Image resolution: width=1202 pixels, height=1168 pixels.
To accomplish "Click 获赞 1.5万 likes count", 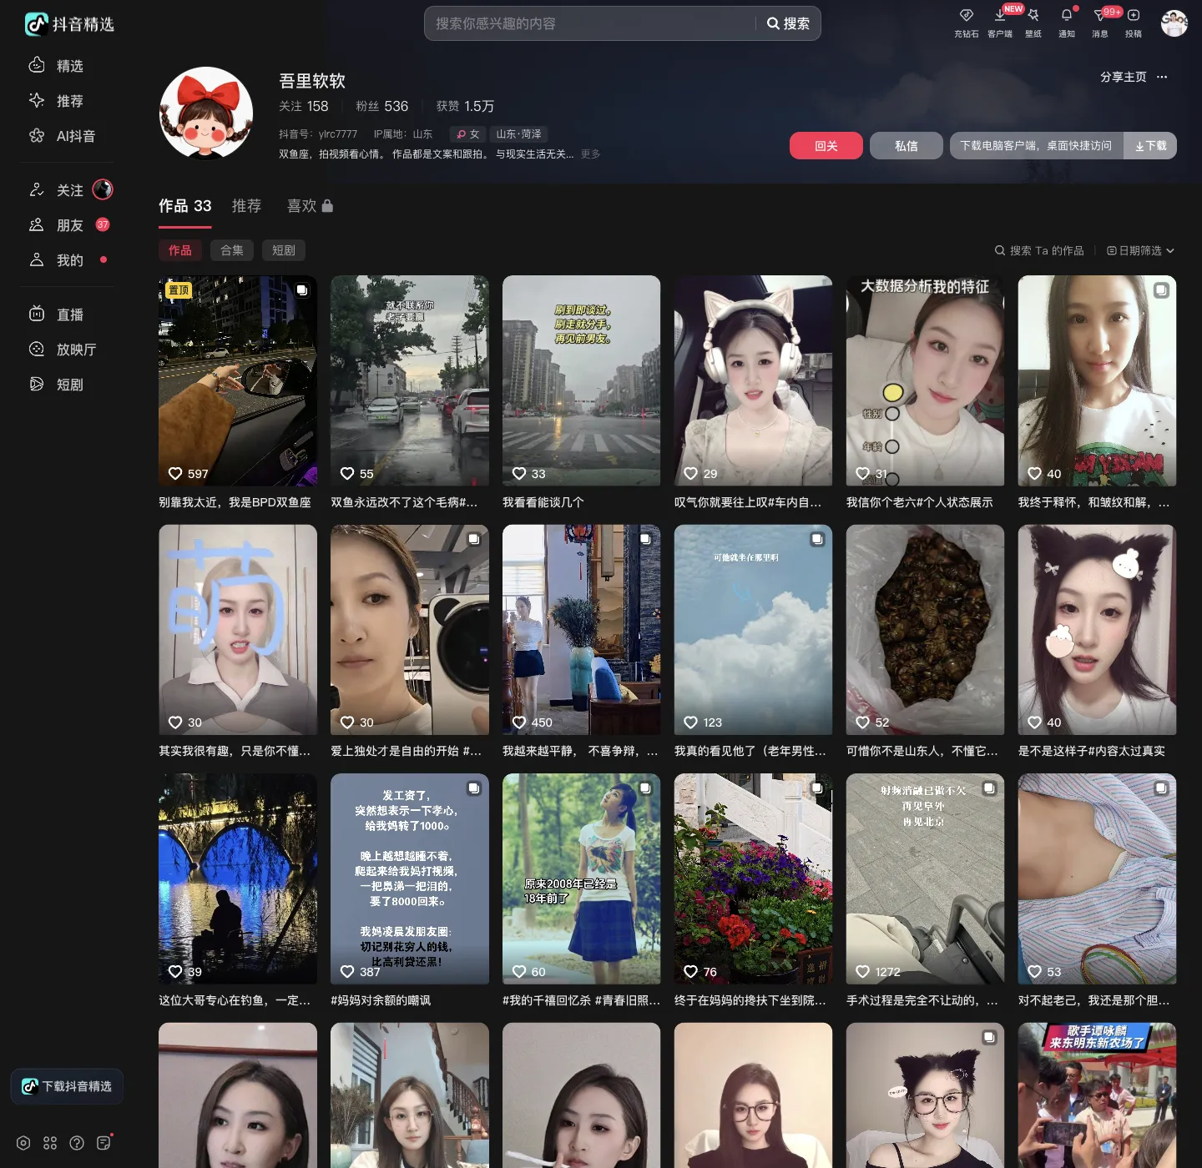I will coord(465,106).
